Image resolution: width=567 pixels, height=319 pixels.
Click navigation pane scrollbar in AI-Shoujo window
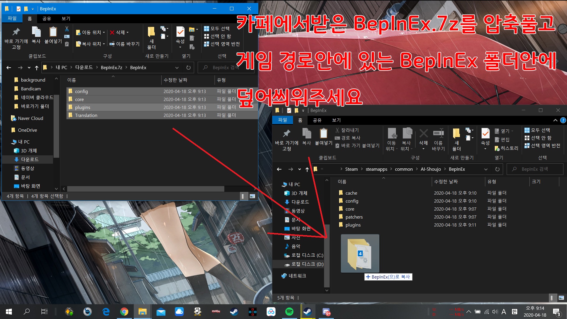(x=327, y=255)
